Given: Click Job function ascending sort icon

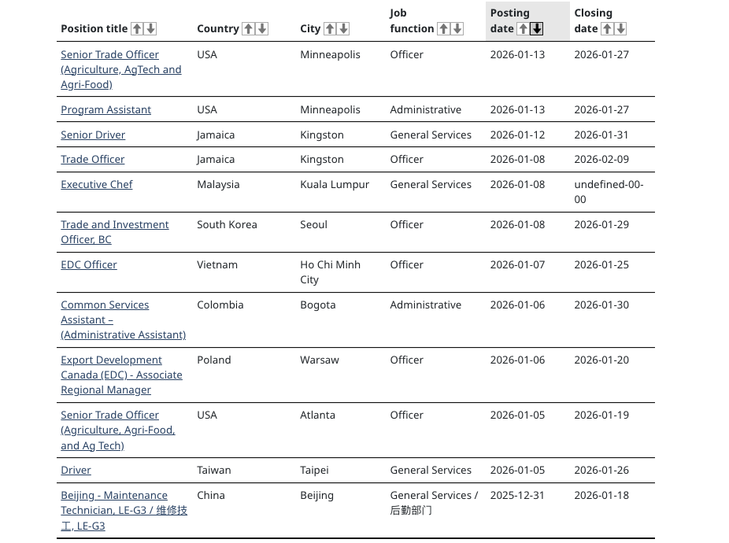Looking at the screenshot, I should tap(442, 28).
